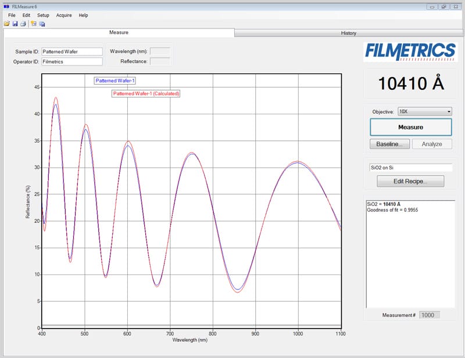Open the File menu
Viewport: 465px width, 358px height.
point(12,15)
